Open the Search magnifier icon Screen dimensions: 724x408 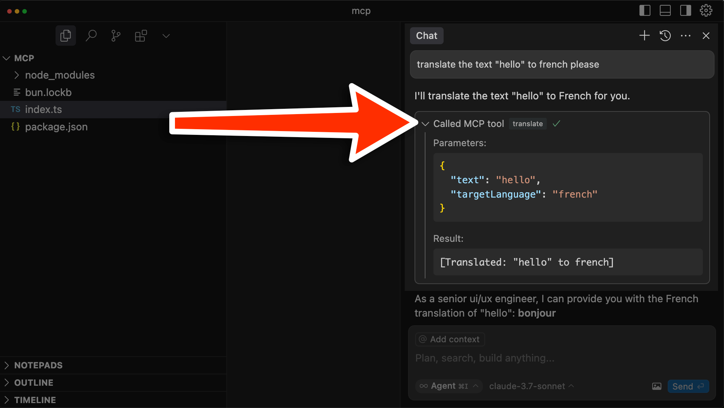coord(91,36)
